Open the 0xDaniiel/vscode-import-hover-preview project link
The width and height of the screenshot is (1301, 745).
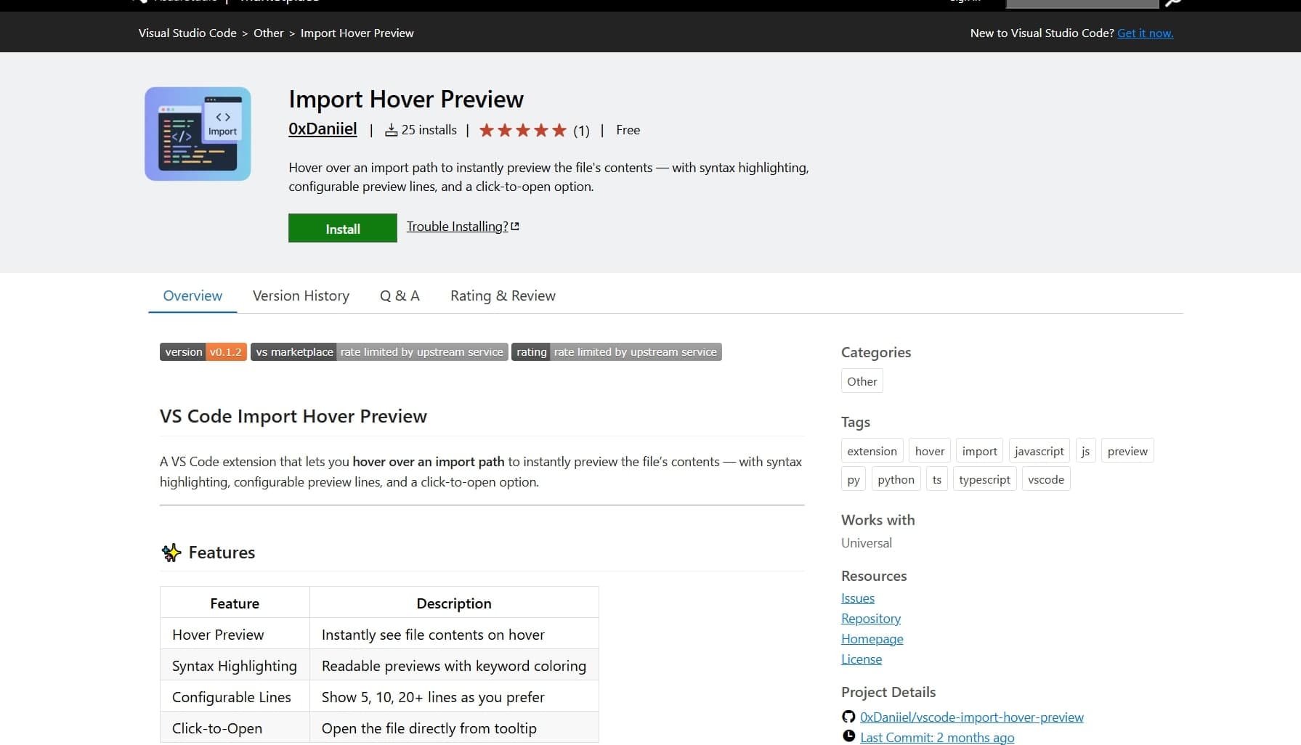click(972, 717)
